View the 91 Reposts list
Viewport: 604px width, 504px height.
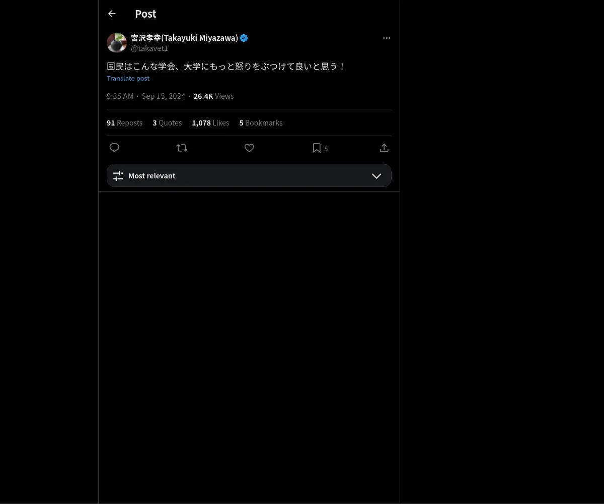tap(124, 123)
